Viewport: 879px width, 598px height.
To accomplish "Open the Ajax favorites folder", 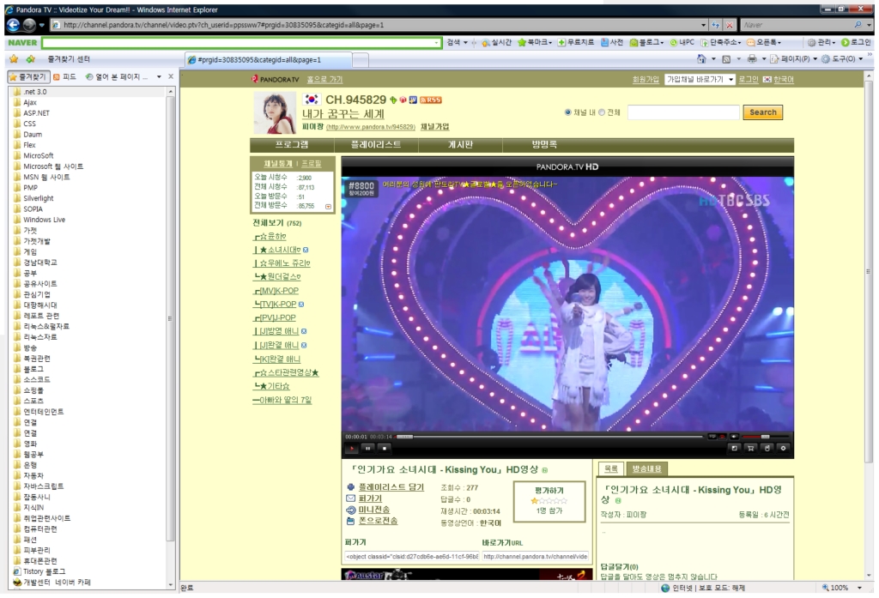I will [x=30, y=103].
